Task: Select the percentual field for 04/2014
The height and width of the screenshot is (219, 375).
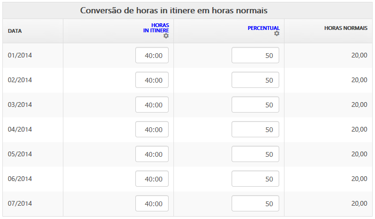Action: point(255,129)
